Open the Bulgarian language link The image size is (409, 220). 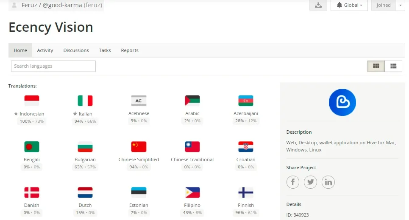(x=85, y=159)
